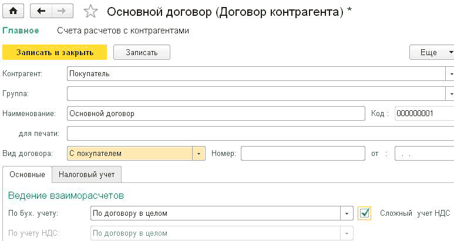This screenshot has height=241, width=454.
Task: Add to favorites with the star icon
Action: 90,11
